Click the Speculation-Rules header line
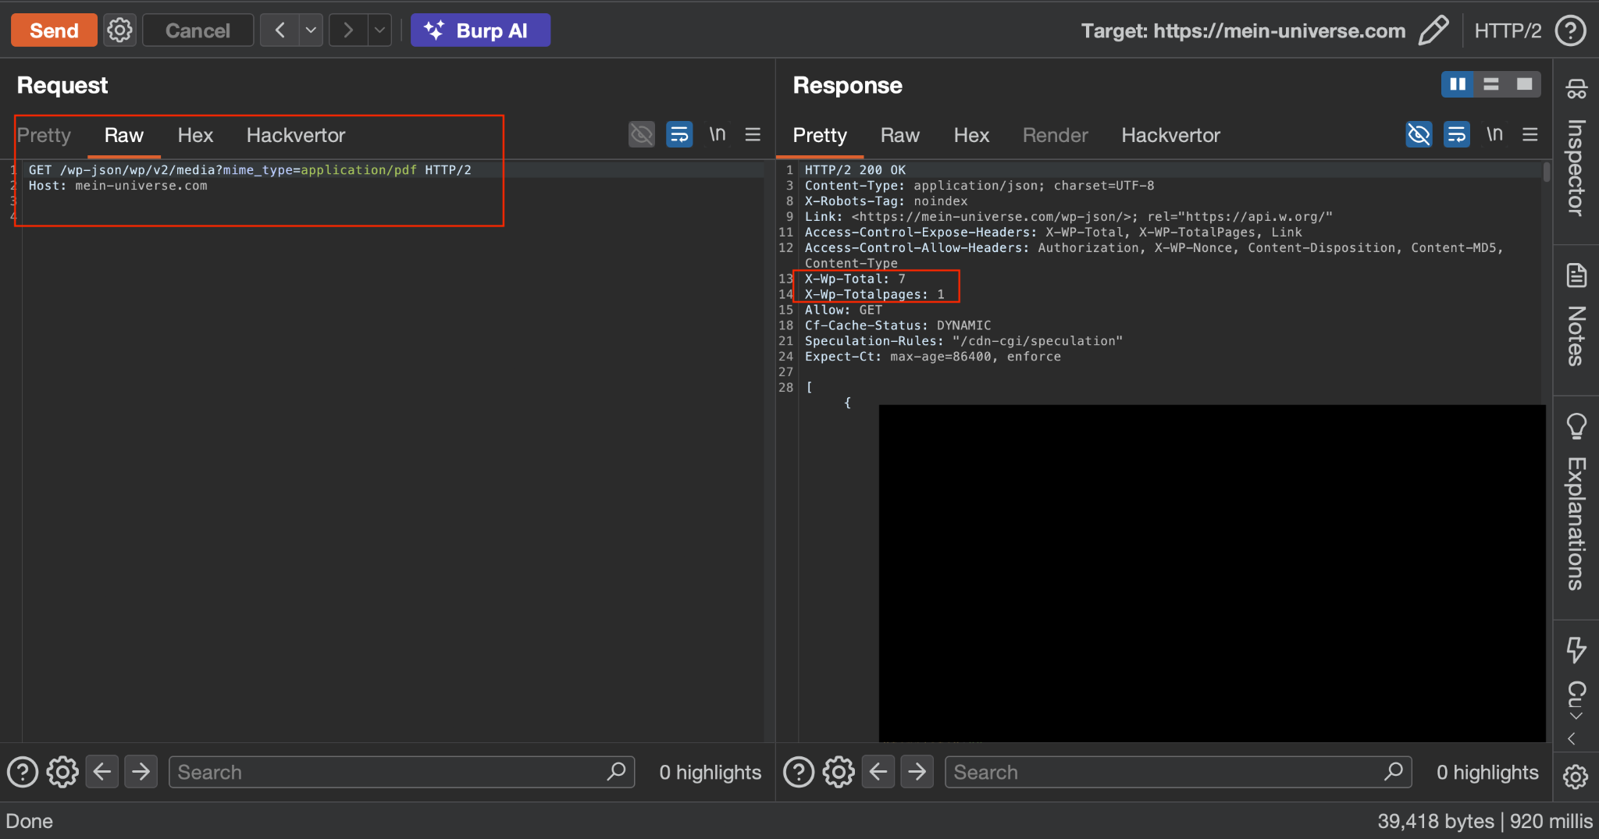 tap(963, 341)
